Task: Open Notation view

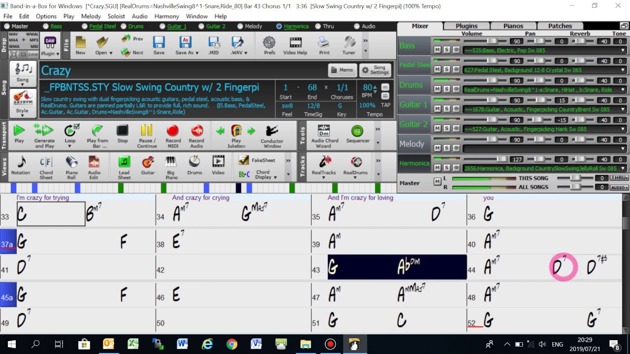Action: tap(21, 165)
